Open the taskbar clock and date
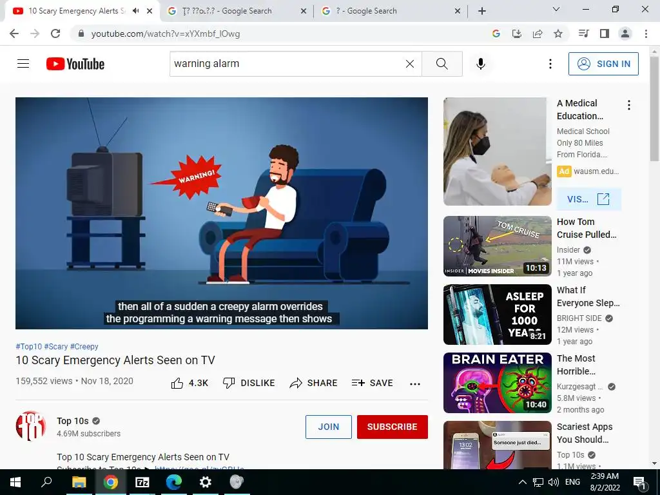This screenshot has height=495, width=660. 605,482
